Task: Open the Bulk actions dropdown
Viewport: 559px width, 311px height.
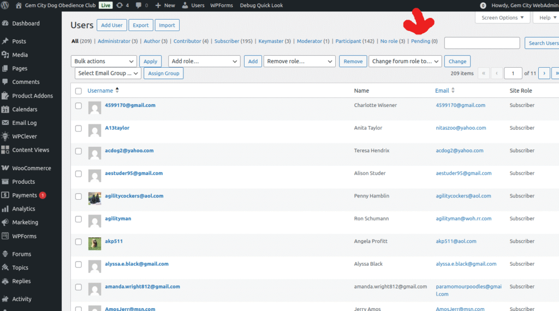Action: click(x=104, y=62)
